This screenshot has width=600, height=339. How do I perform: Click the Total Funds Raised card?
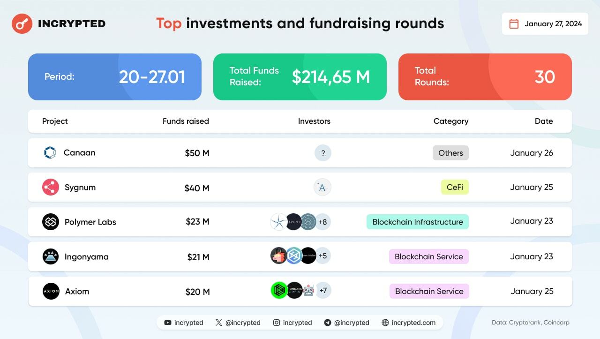click(x=300, y=77)
